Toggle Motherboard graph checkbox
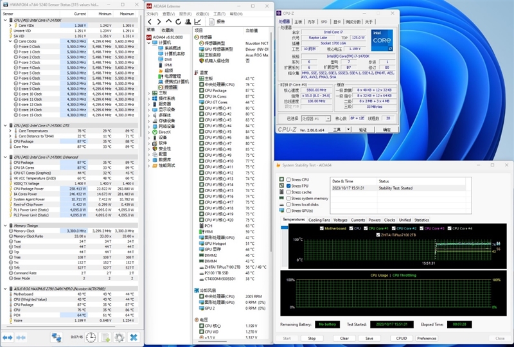 (x=322, y=228)
